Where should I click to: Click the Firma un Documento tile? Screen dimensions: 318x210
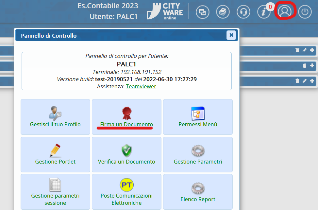click(126, 117)
